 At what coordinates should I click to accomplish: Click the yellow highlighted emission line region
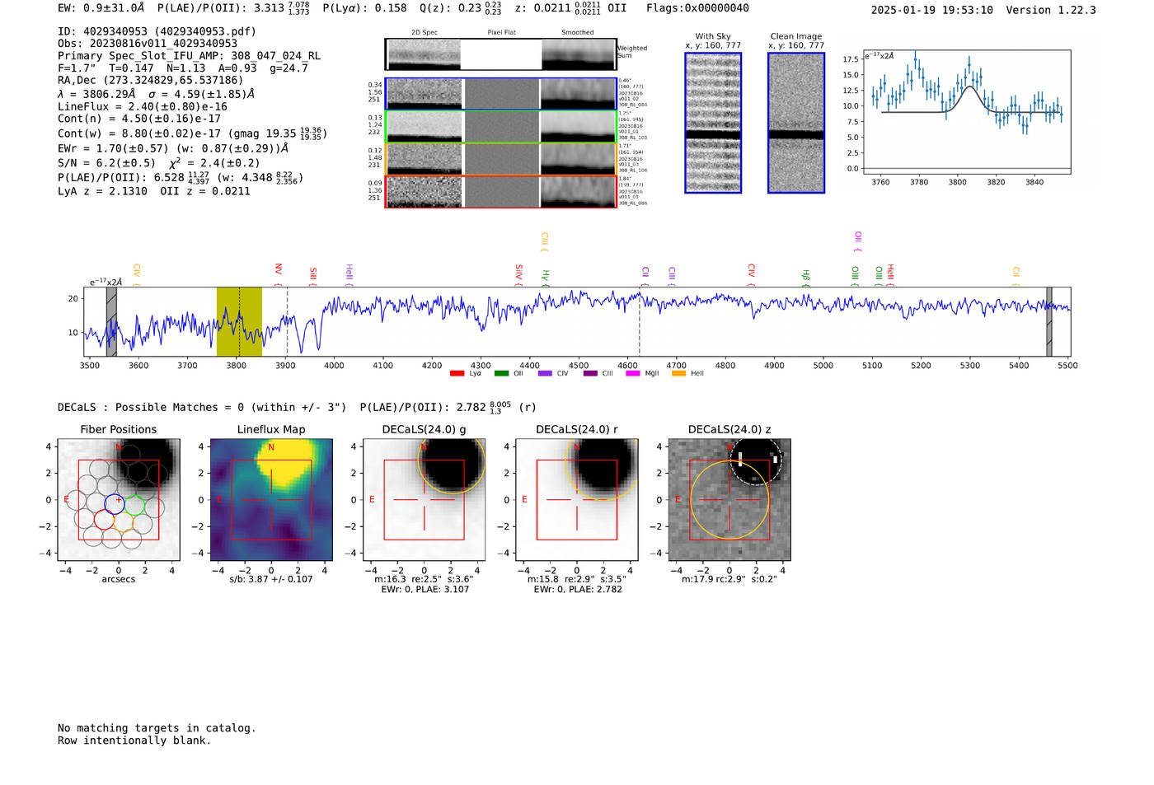click(x=239, y=322)
